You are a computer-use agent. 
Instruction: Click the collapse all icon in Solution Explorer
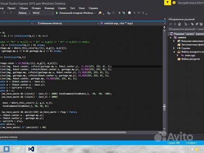coord(197,24)
